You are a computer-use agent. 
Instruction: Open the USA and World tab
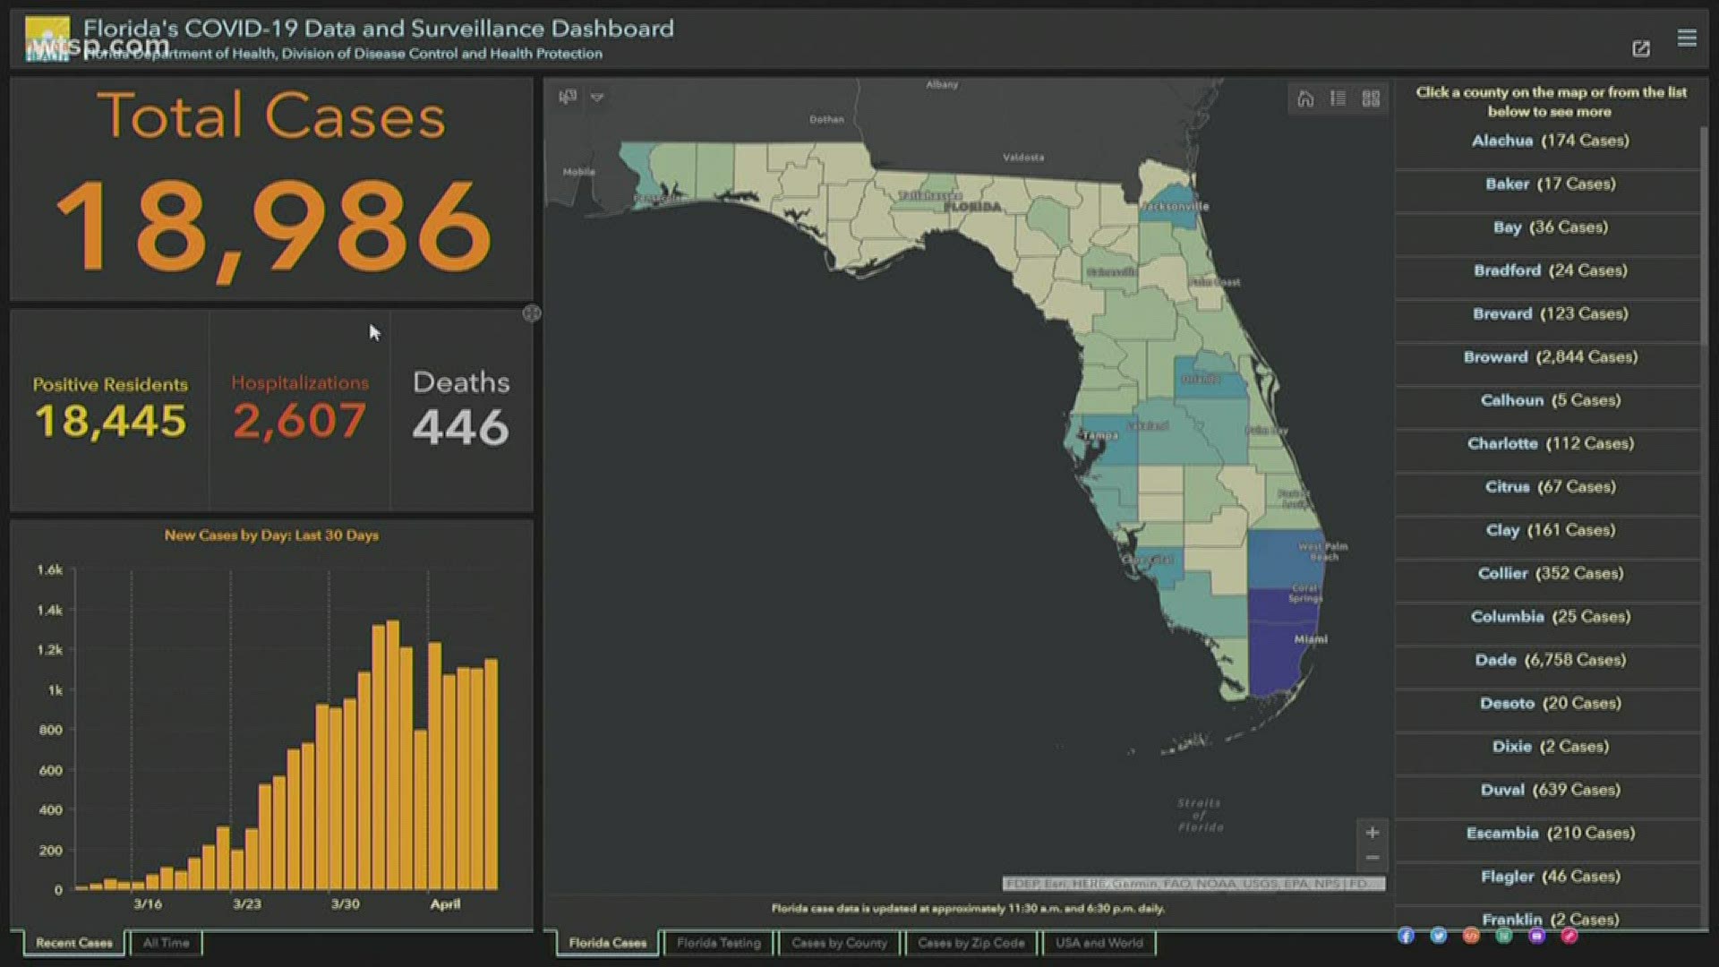click(1099, 943)
